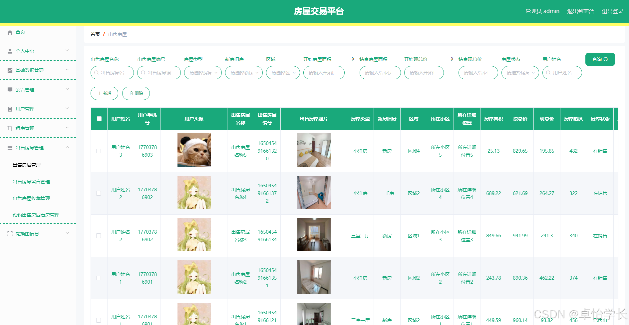Click the 新增 add button
The image size is (629, 325).
click(x=104, y=93)
